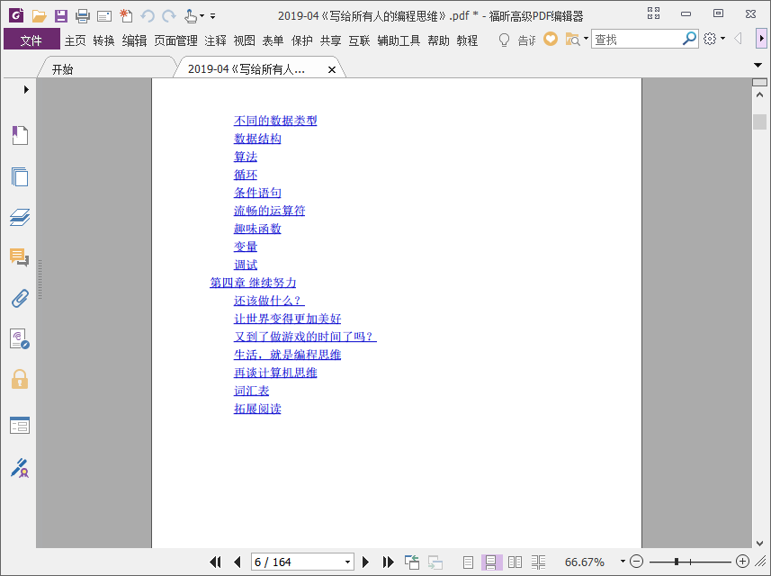Open the connected PDF panel icon
Image resolution: width=771 pixels, height=576 pixels.
click(20, 339)
